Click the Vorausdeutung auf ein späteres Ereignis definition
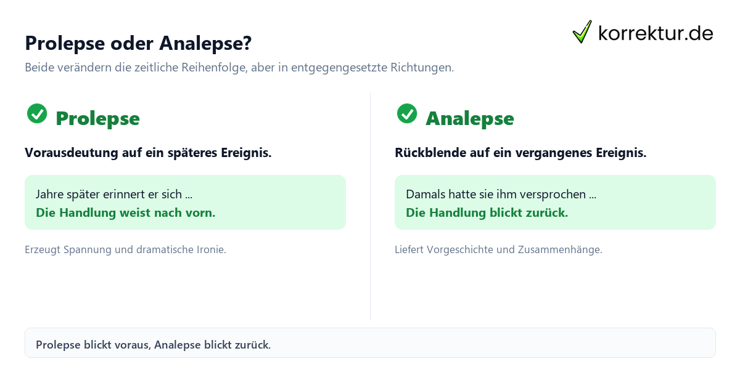This screenshot has height=388, width=740. pos(148,153)
